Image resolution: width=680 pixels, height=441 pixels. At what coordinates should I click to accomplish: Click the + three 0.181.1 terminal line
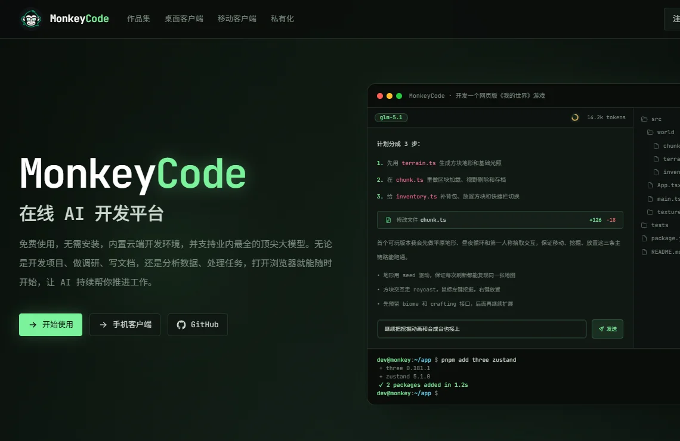[404, 368]
